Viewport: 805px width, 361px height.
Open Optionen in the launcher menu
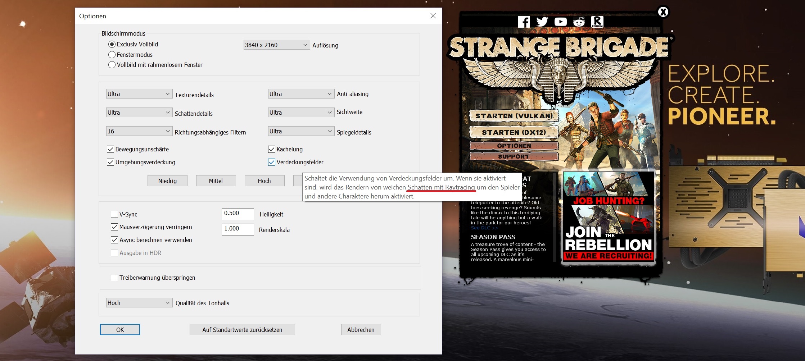pos(514,146)
